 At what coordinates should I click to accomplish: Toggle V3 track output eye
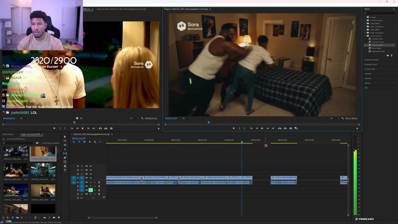(x=91, y=170)
